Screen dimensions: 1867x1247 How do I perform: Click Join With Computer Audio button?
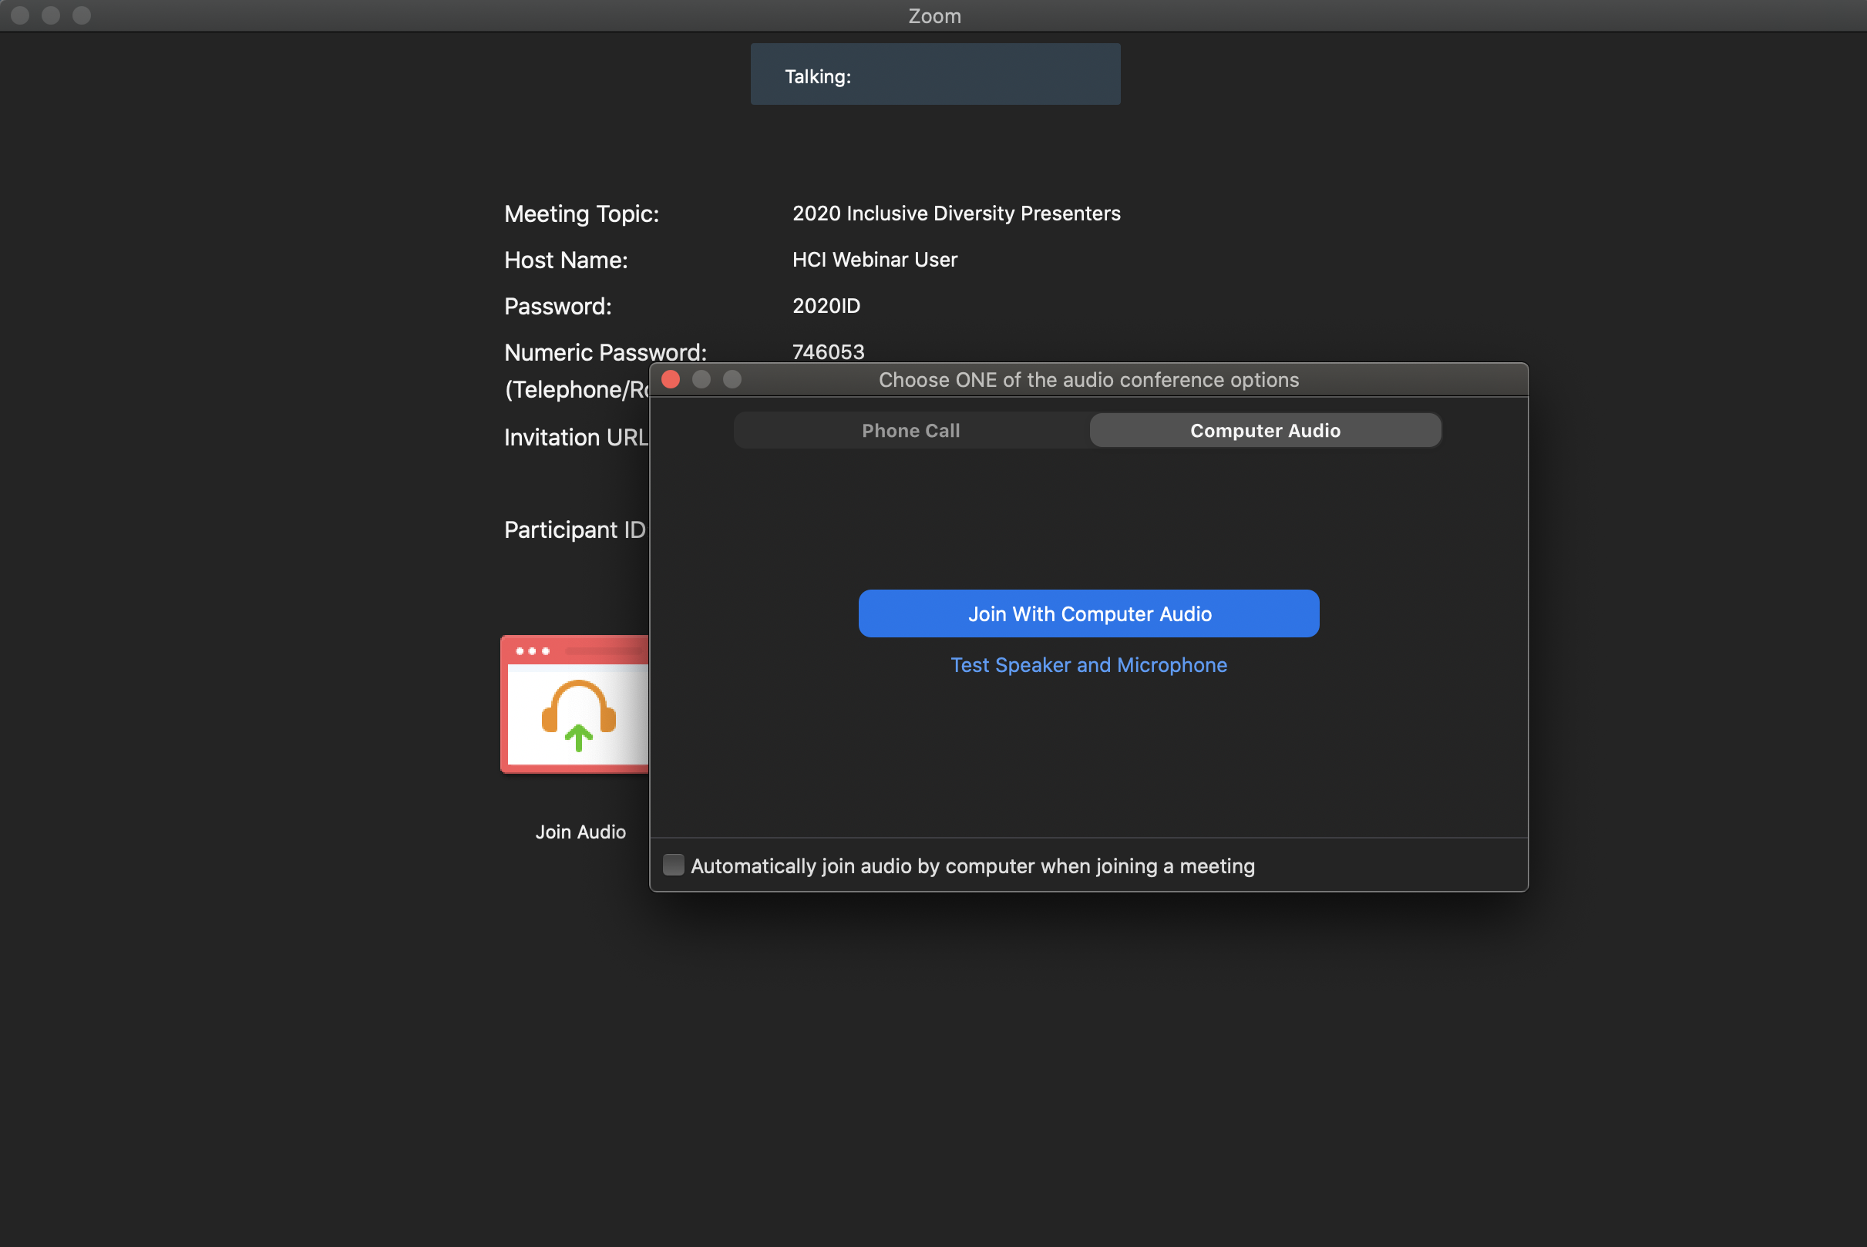[1088, 613]
